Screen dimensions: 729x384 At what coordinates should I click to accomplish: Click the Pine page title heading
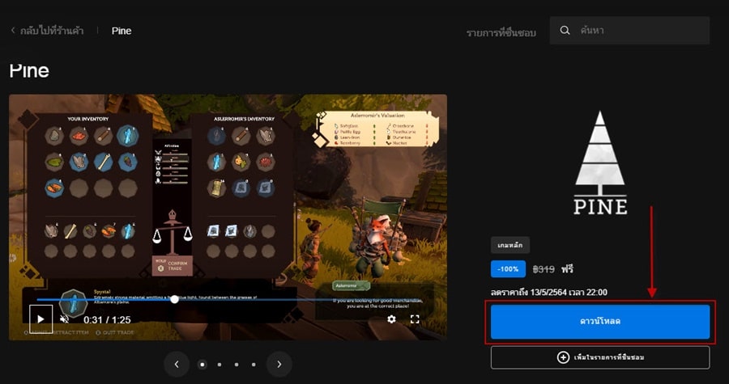(29, 71)
